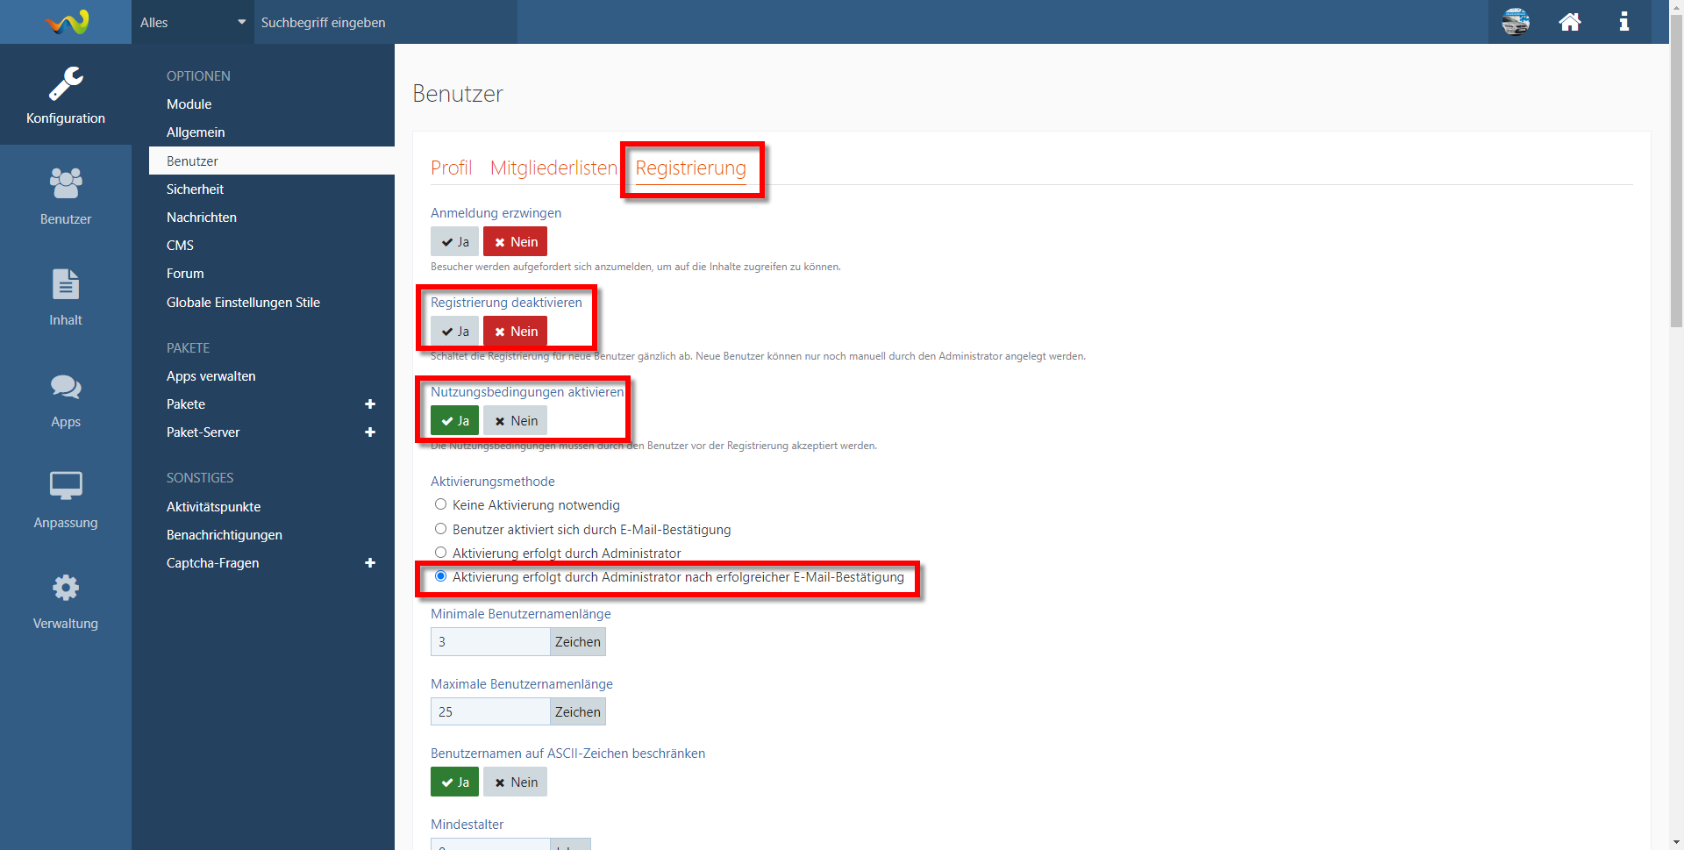Open the Sicherheit options link

coord(195,189)
